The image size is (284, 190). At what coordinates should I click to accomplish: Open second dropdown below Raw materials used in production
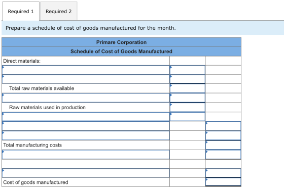86,126
